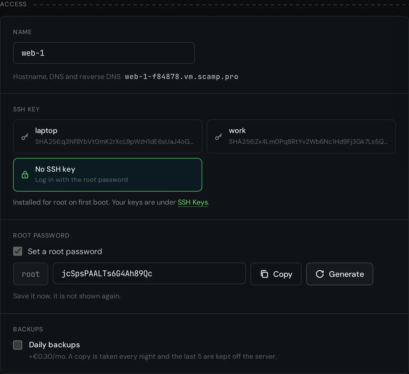Click the hostname web-1-f84878.vm.scamp.pro

[x=181, y=77]
